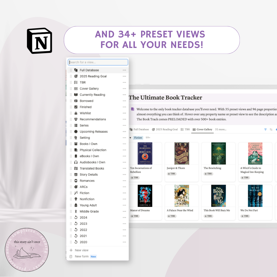Switch to the TBR tab
This screenshot has height=277, width=277.
[x=185, y=130]
